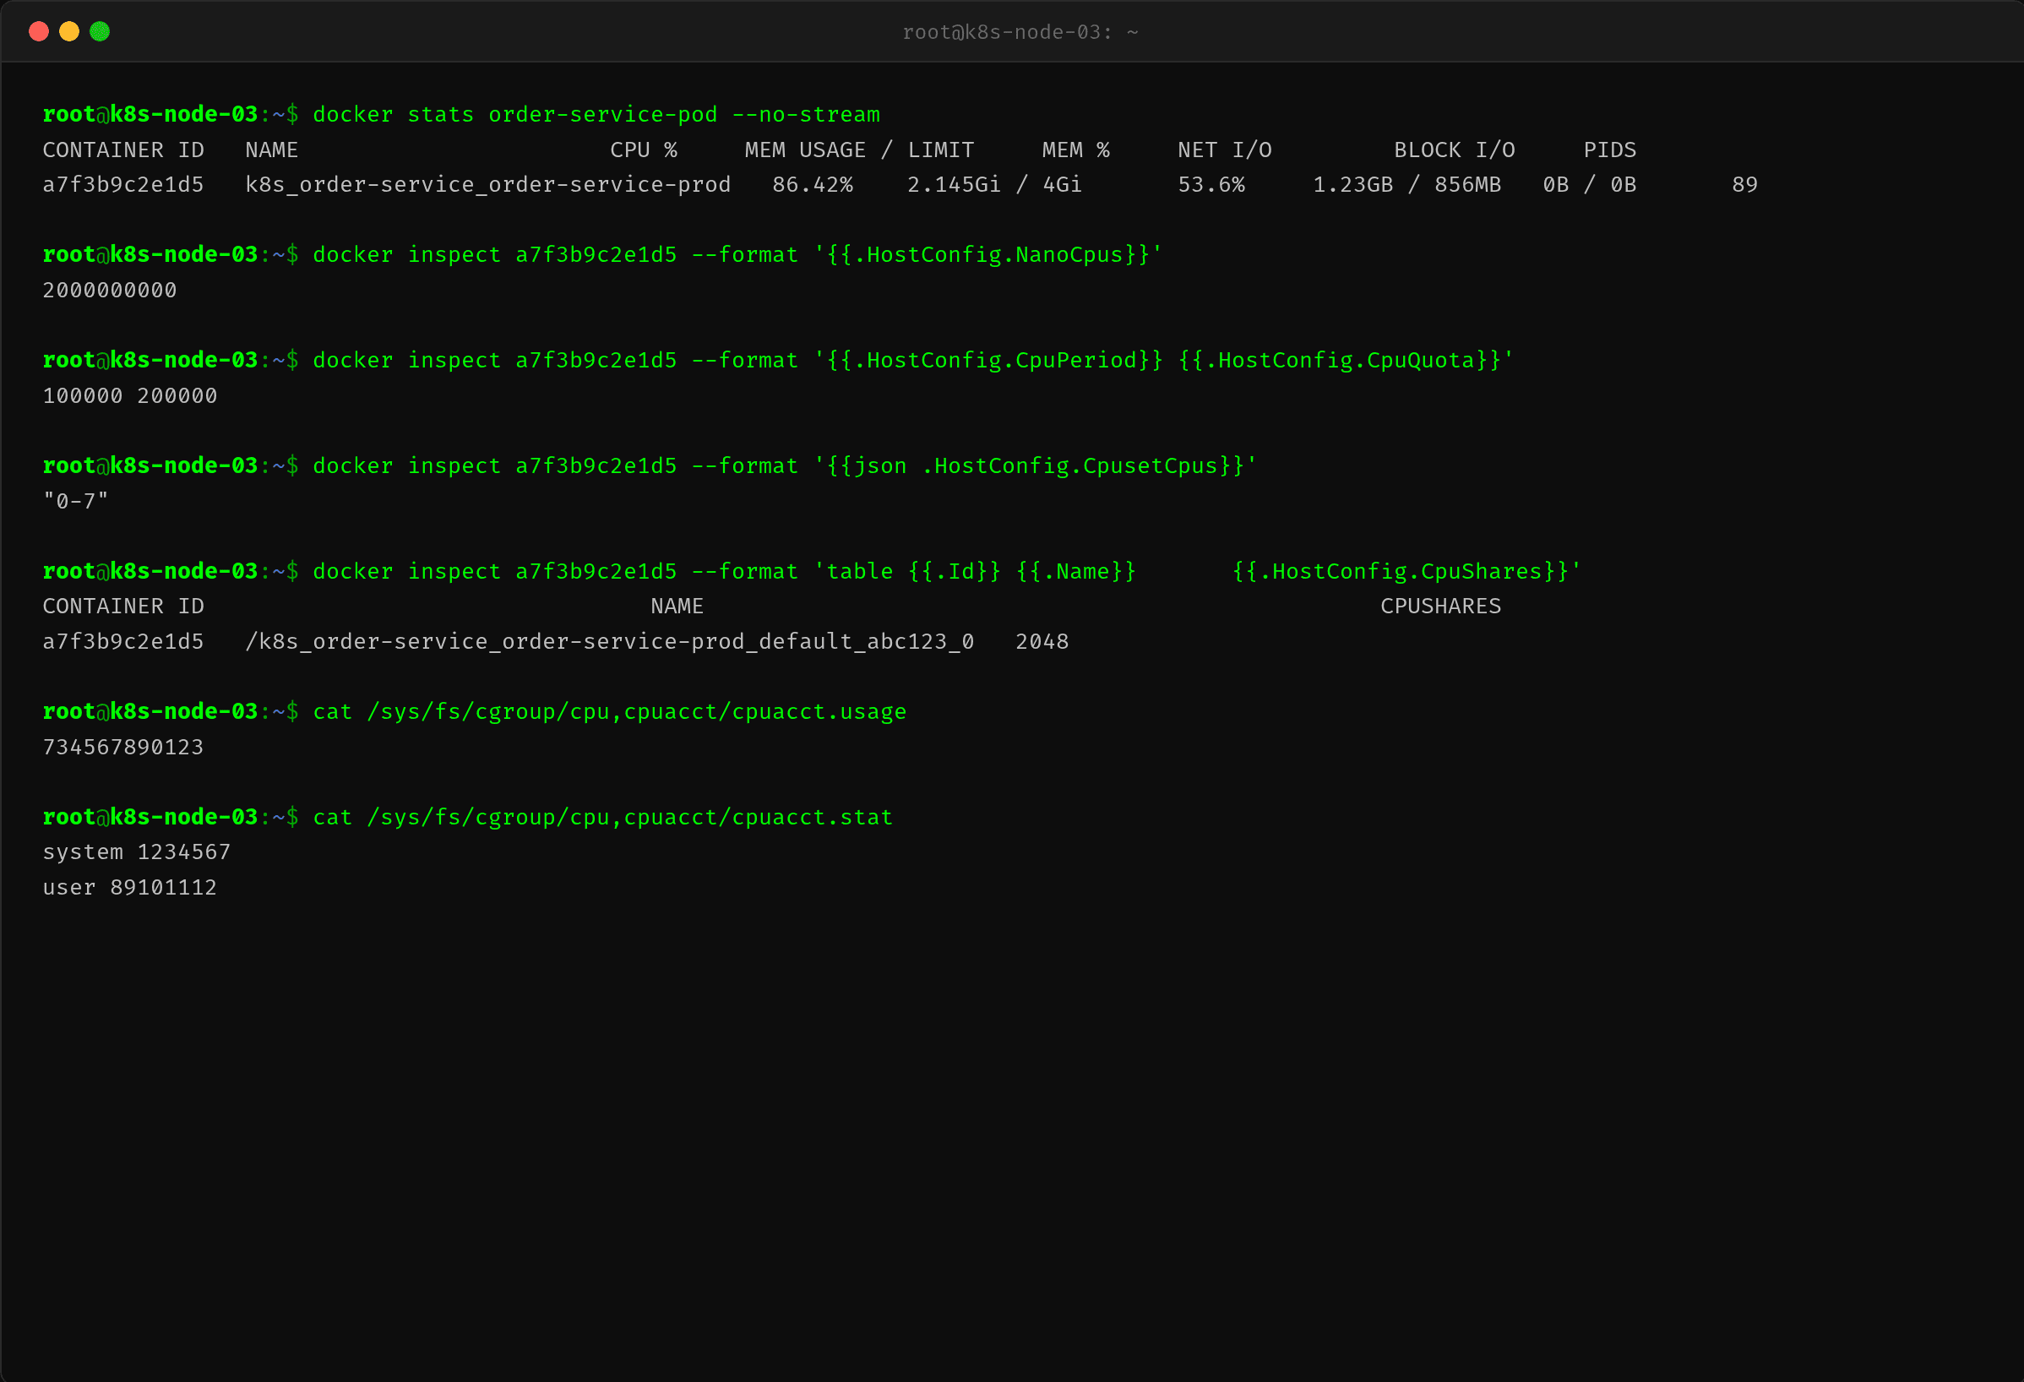Click the 53.6% memory percentage

[1211, 185]
